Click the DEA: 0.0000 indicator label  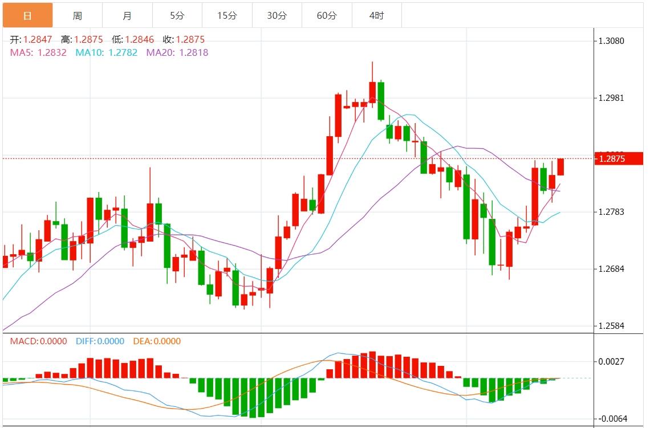pyautogui.click(x=157, y=341)
